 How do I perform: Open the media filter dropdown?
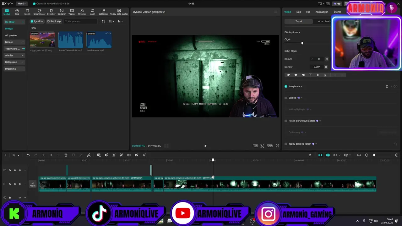[120, 21]
